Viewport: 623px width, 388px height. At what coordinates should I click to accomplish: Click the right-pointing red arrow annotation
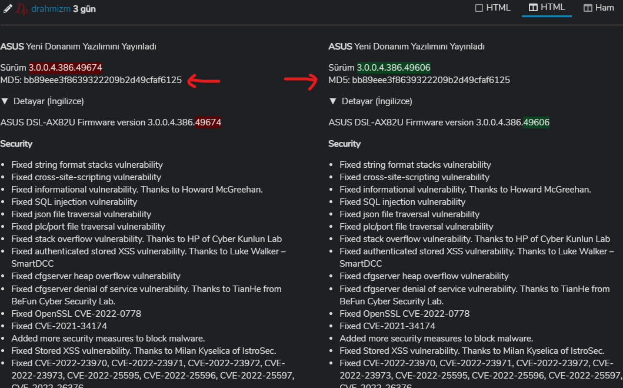(x=301, y=81)
